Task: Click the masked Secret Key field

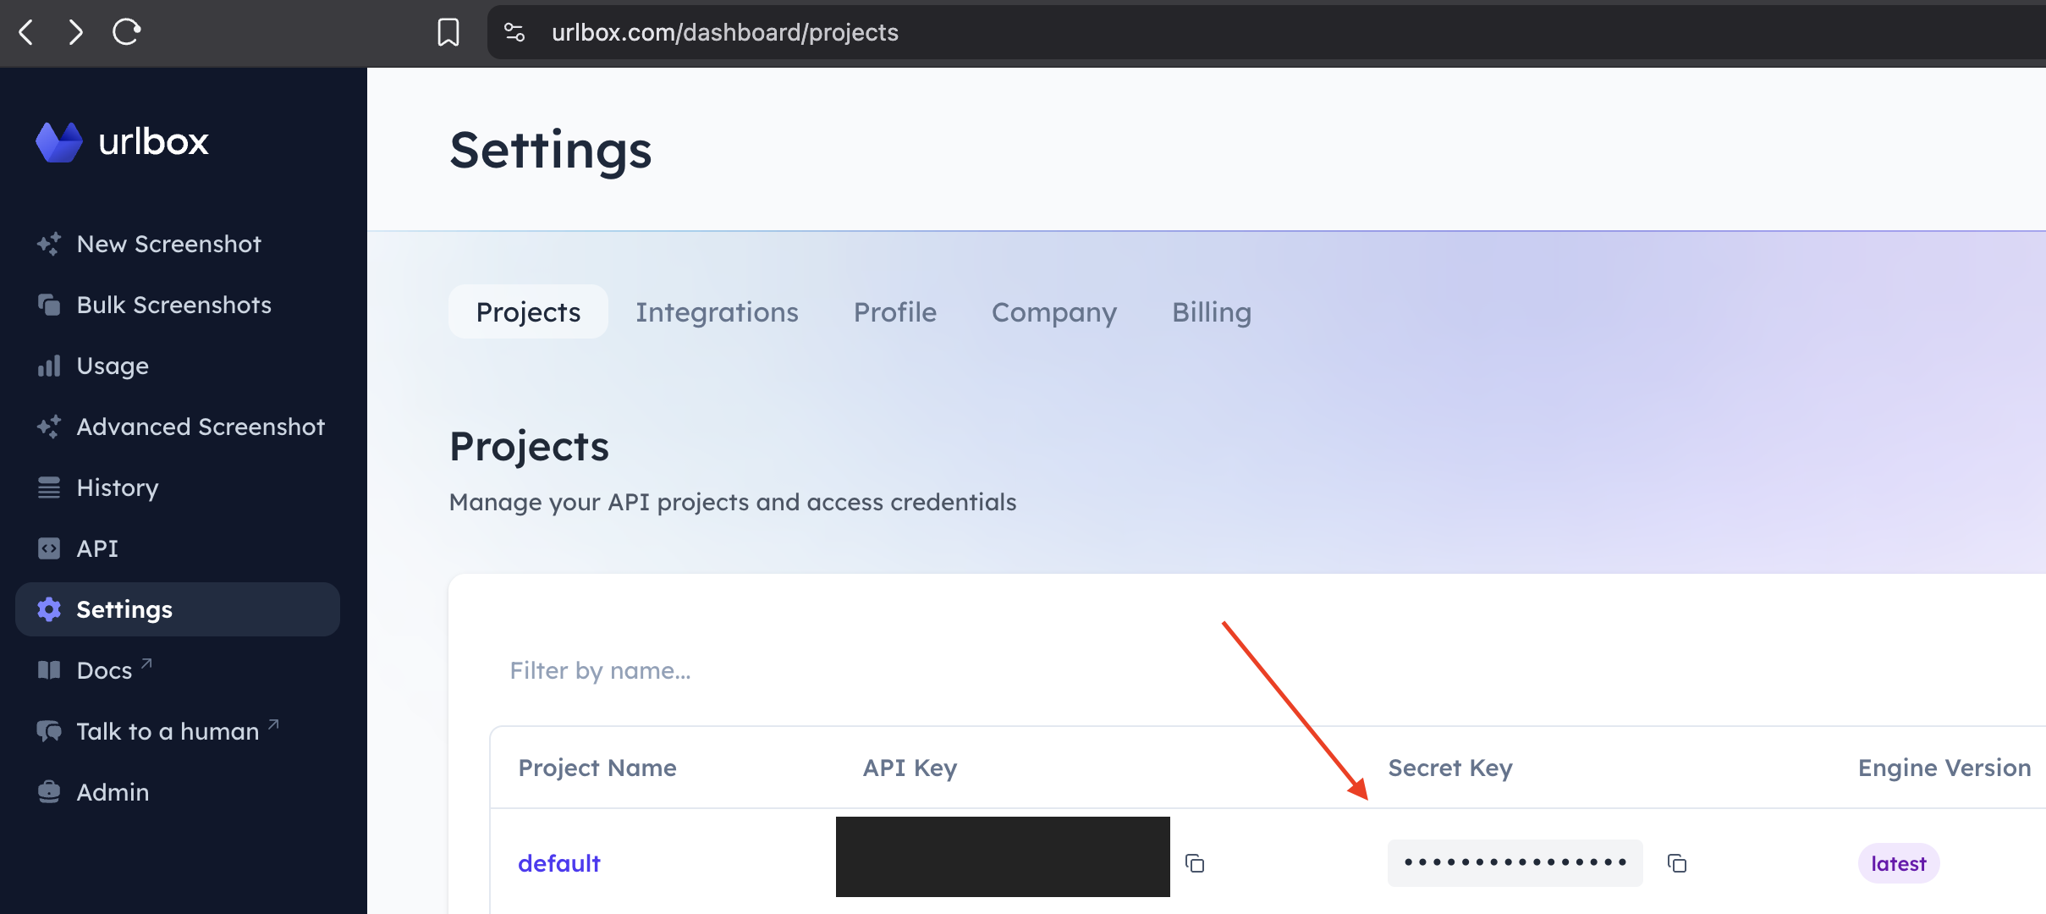Action: 1515,863
